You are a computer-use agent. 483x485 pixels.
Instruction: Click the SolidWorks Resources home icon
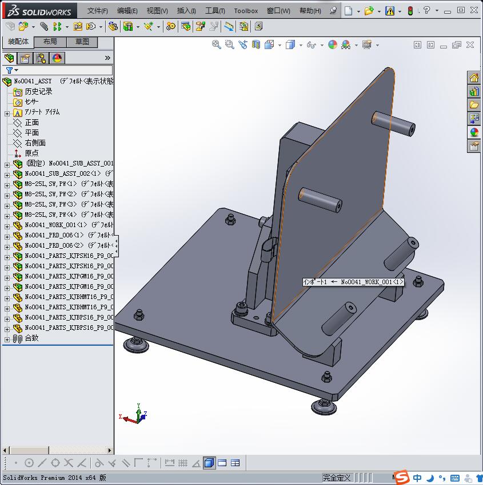(x=474, y=78)
